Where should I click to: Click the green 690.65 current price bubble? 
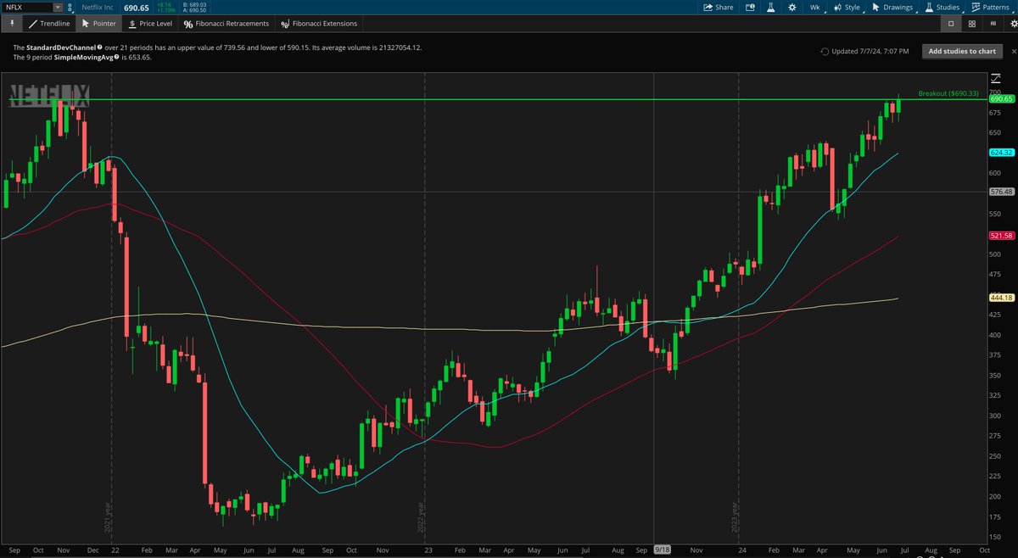pos(1001,99)
